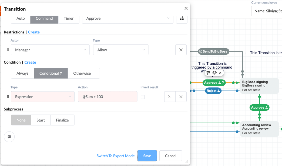The height and width of the screenshot is (166, 282).
Task: Switch to the Auto tab
Action: 21,18
